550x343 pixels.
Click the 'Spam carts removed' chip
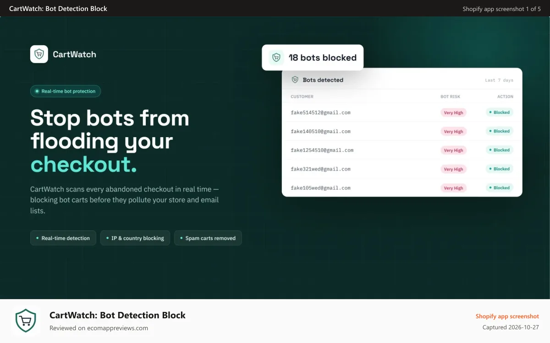pos(208,238)
